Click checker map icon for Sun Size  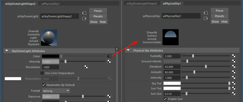tap(234, 94)
